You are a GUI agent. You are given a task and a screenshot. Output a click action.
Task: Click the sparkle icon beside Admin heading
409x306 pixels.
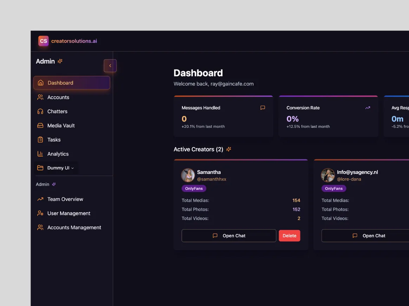click(x=60, y=61)
